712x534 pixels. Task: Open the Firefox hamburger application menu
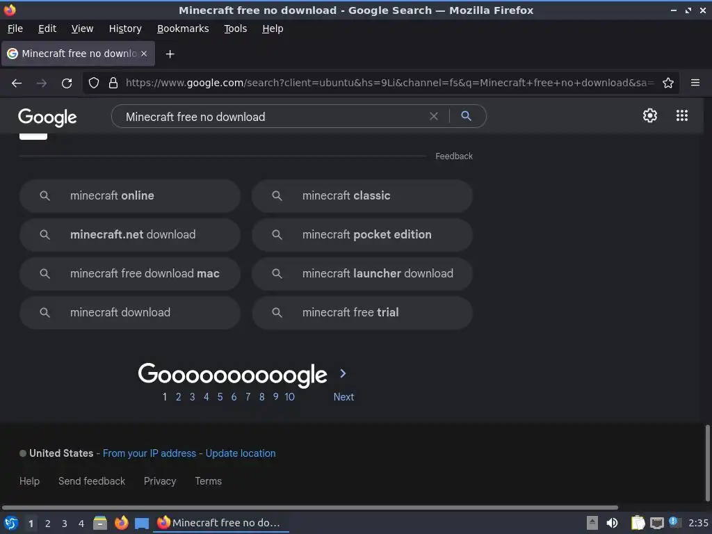pyautogui.click(x=695, y=83)
